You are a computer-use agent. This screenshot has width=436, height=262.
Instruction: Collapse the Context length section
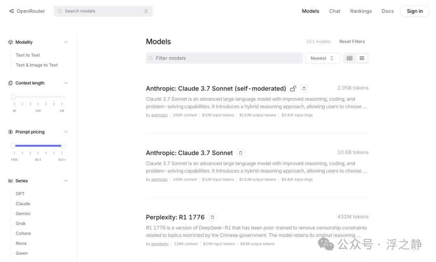[x=66, y=83]
